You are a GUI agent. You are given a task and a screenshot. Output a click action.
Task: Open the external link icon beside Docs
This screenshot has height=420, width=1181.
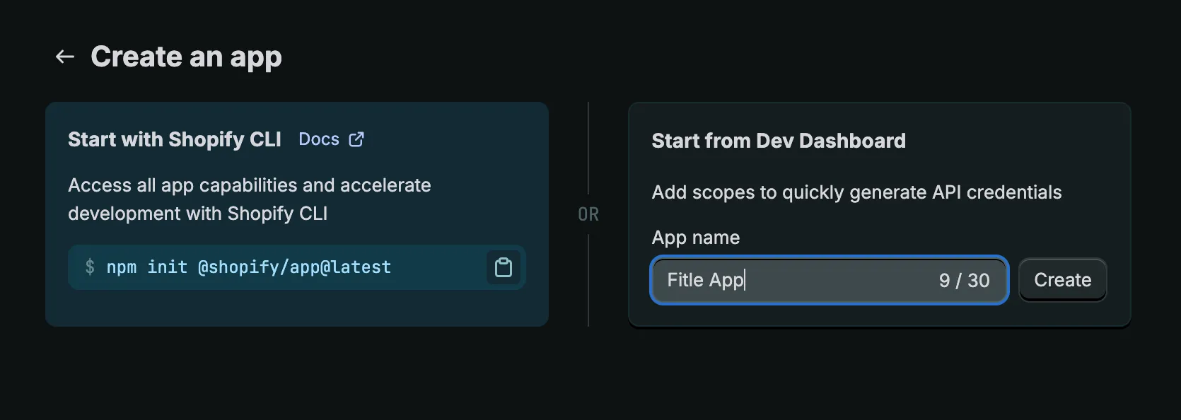point(356,139)
